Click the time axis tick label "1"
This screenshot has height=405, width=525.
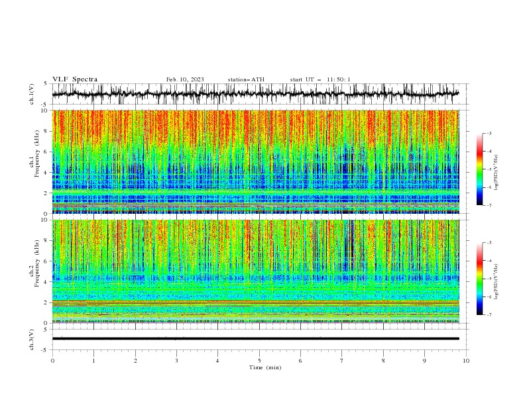(93, 361)
